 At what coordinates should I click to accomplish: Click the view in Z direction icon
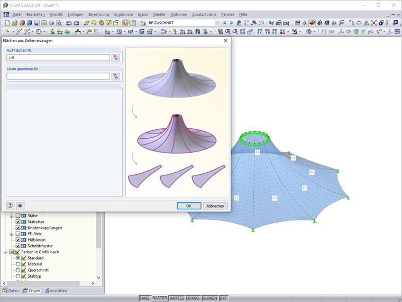pyautogui.click(x=275, y=32)
